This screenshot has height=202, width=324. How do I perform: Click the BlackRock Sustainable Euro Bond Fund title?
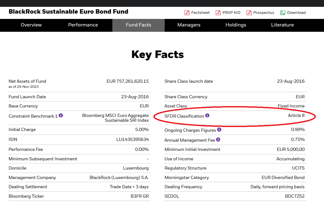coord(68,12)
